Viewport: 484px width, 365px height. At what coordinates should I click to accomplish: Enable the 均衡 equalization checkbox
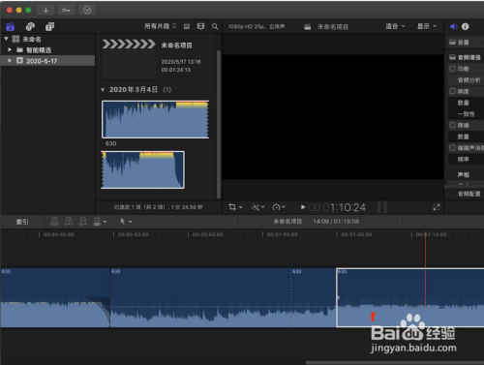(x=452, y=69)
